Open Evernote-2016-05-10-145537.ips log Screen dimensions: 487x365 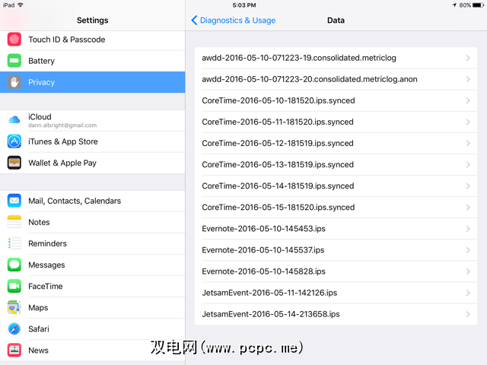(x=336, y=250)
